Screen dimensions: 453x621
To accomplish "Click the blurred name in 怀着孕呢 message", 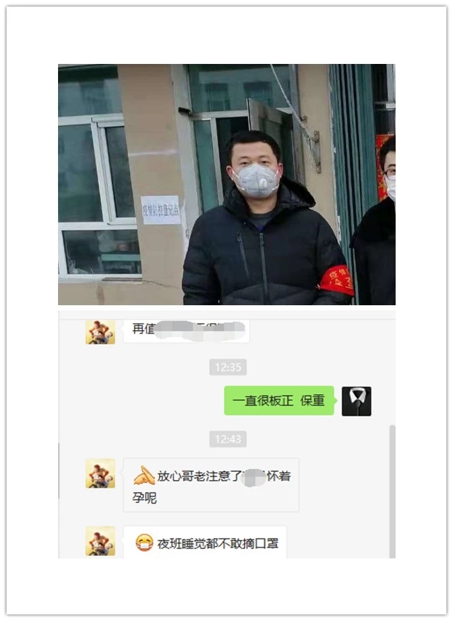I will click(253, 477).
